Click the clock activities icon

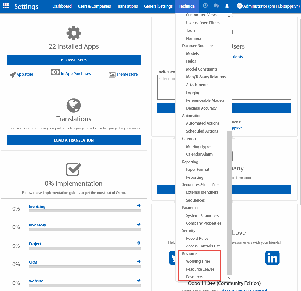pyautogui.click(x=205, y=6)
